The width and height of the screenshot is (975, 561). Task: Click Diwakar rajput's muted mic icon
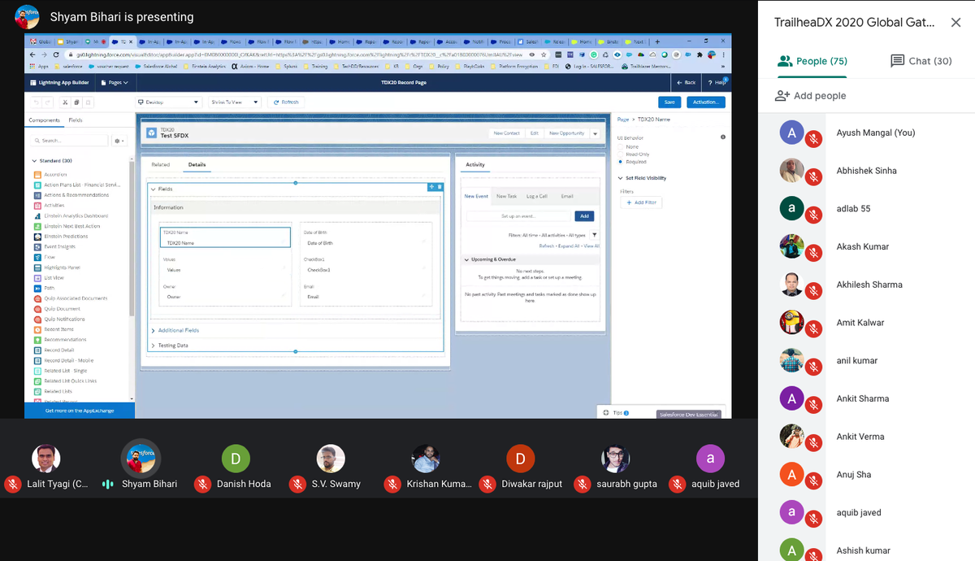(487, 485)
